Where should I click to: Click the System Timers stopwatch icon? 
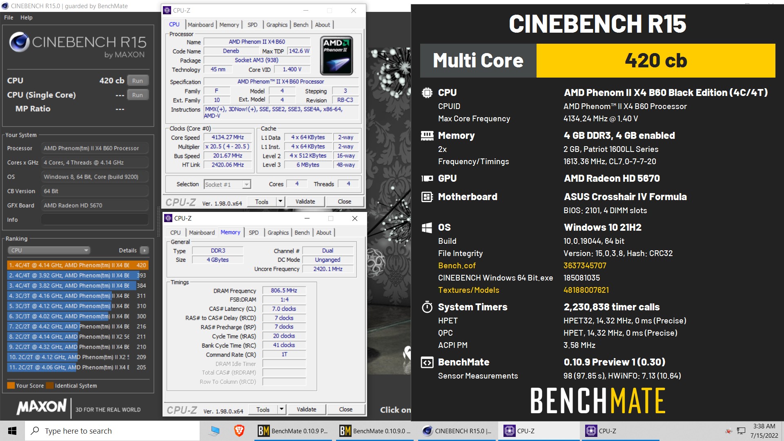coord(427,307)
